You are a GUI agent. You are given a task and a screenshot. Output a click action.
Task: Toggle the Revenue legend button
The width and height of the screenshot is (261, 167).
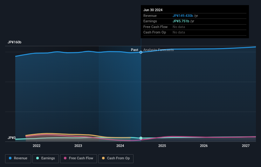point(18,158)
